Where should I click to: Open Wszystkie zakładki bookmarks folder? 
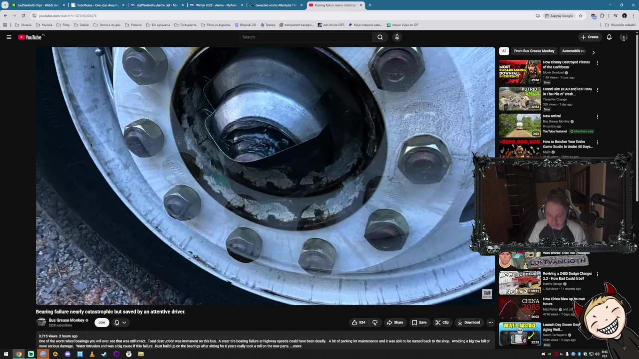pyautogui.click(x=620, y=24)
